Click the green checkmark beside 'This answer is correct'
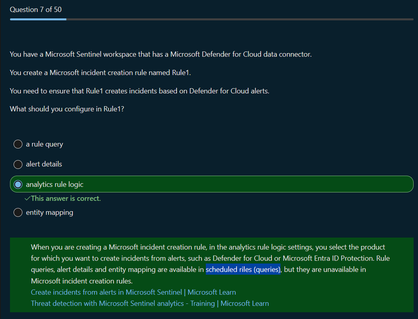The image size is (418, 319). [27, 199]
